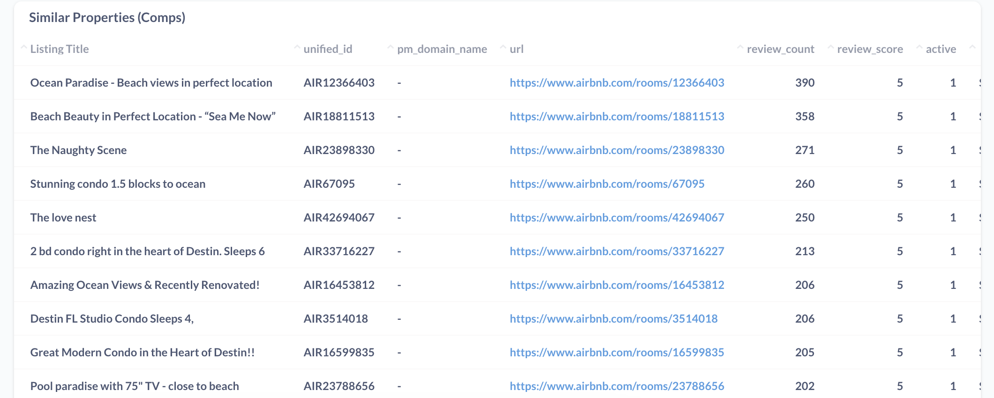
Task: Select 'Amazing Ocean Views & Recently Renovated!'
Action: 145,285
